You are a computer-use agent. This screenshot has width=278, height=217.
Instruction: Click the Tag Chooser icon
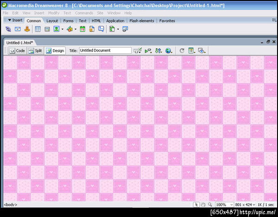125,29
